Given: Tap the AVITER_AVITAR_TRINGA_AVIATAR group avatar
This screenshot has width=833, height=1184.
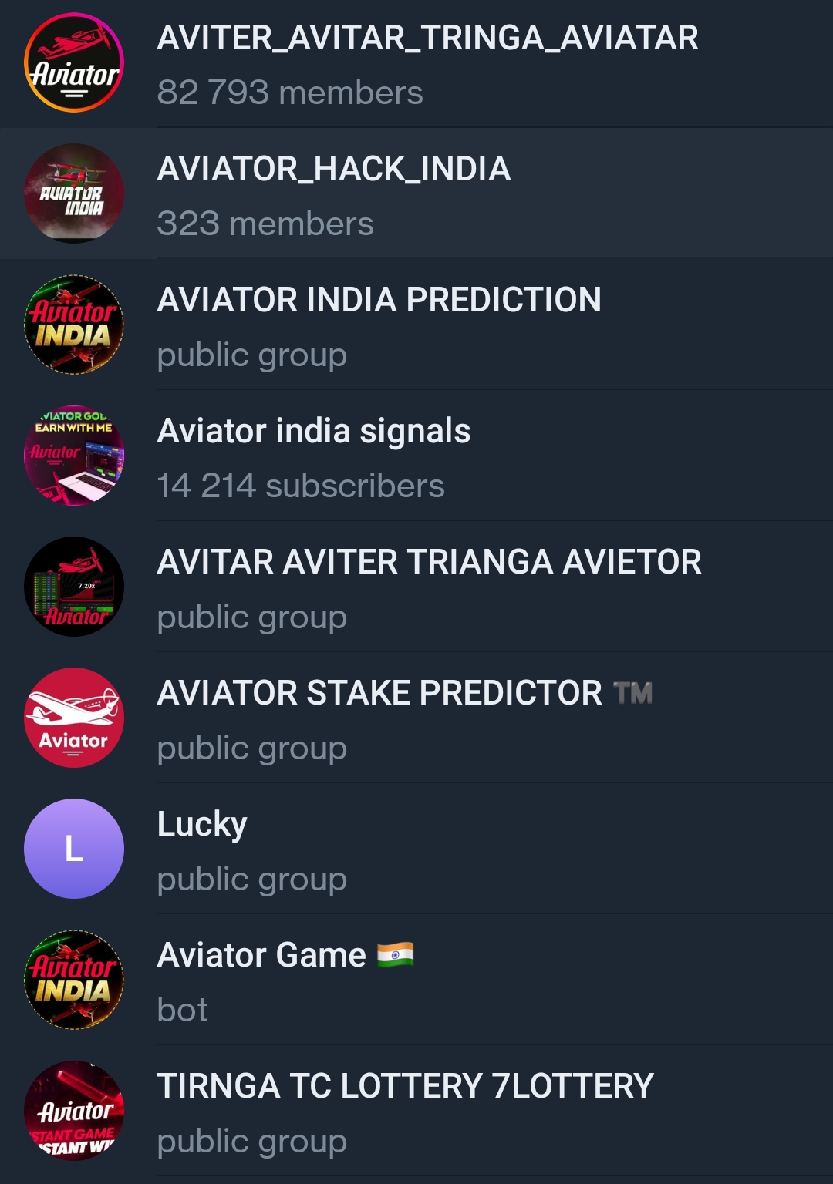Looking at the screenshot, I should 74,62.
